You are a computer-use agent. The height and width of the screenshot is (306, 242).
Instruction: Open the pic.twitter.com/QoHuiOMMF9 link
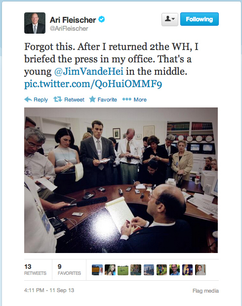(93, 84)
